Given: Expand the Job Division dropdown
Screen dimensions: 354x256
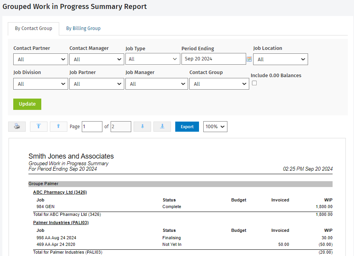Looking at the screenshot, I should pos(41,84).
